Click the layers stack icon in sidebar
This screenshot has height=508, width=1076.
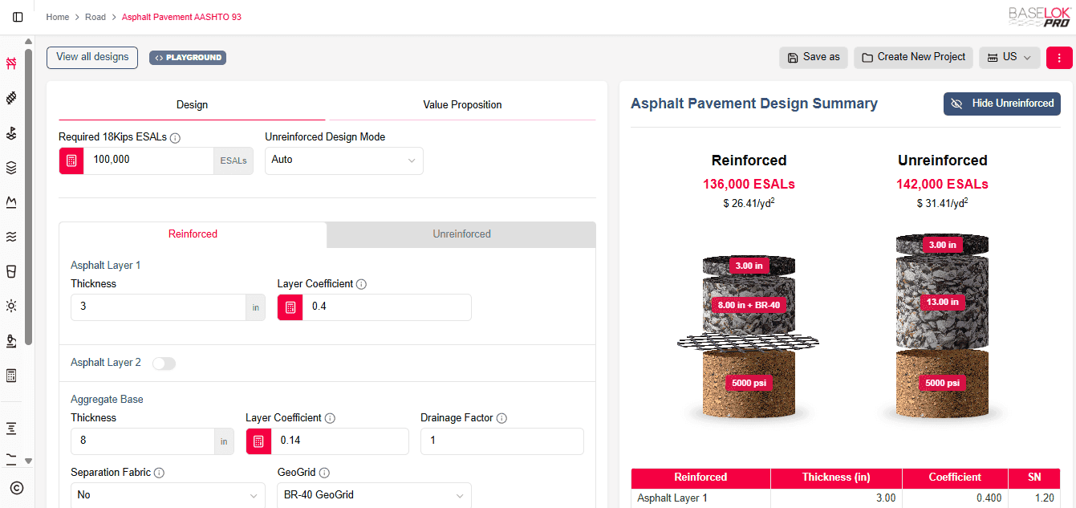click(x=11, y=168)
